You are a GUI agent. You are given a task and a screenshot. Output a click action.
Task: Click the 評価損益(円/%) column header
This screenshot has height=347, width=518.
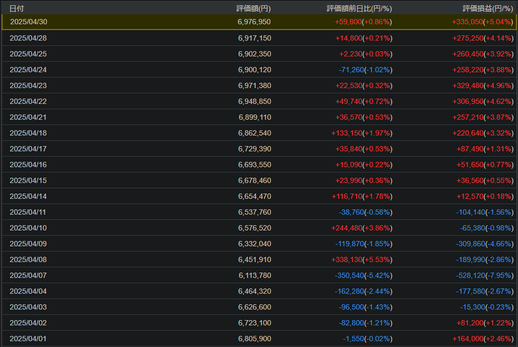click(487, 8)
